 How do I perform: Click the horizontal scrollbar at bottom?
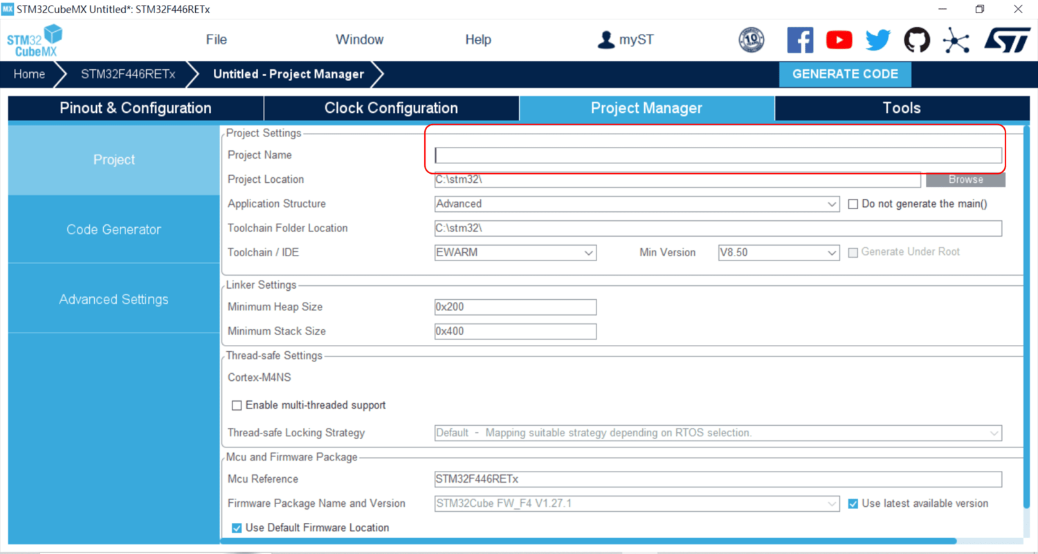click(x=588, y=542)
